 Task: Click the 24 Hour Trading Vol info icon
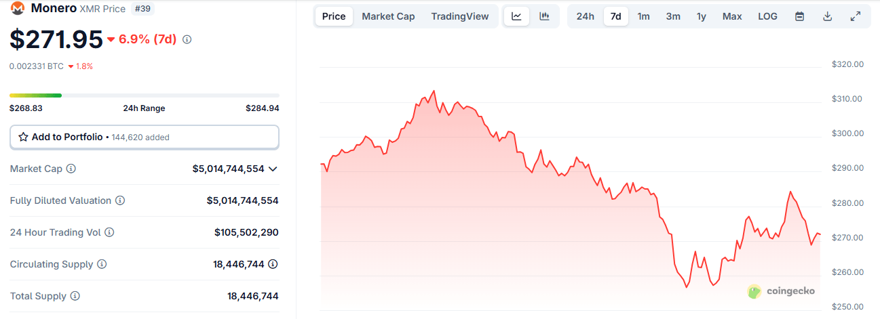coord(109,232)
